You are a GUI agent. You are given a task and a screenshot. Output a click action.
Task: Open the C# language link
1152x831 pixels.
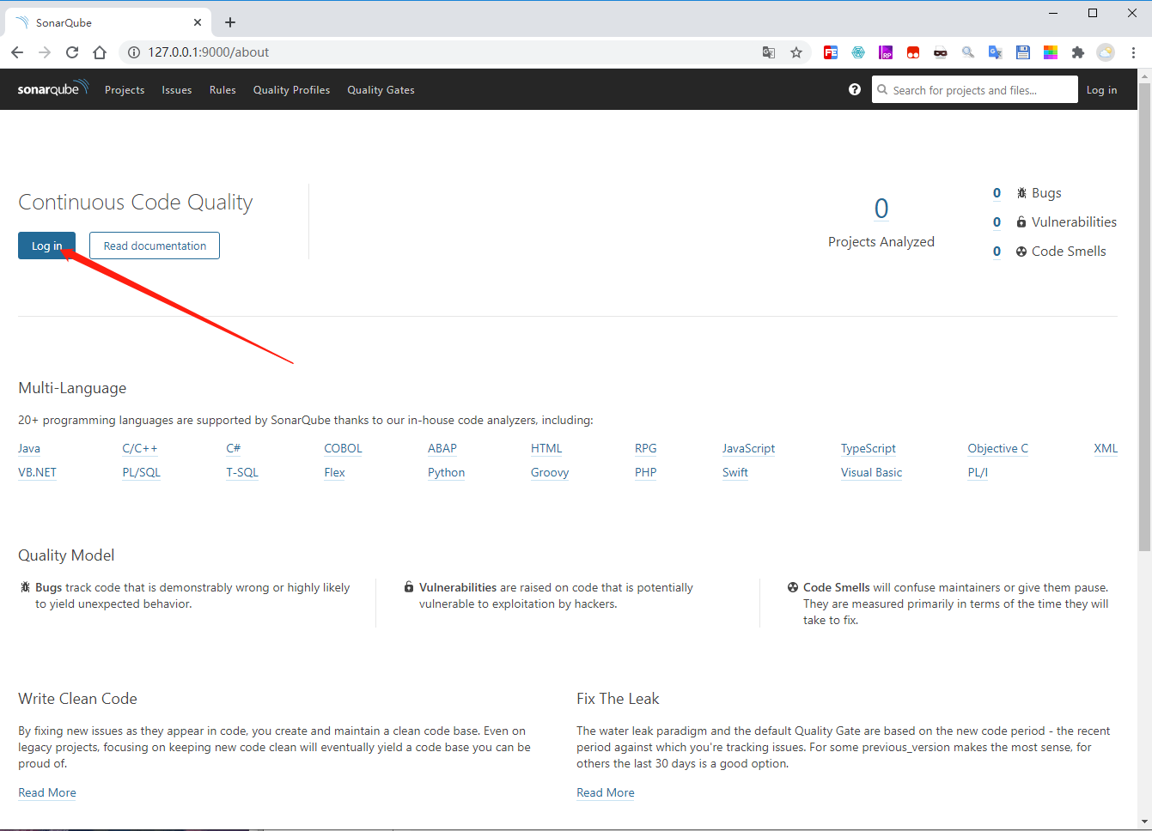coord(234,448)
